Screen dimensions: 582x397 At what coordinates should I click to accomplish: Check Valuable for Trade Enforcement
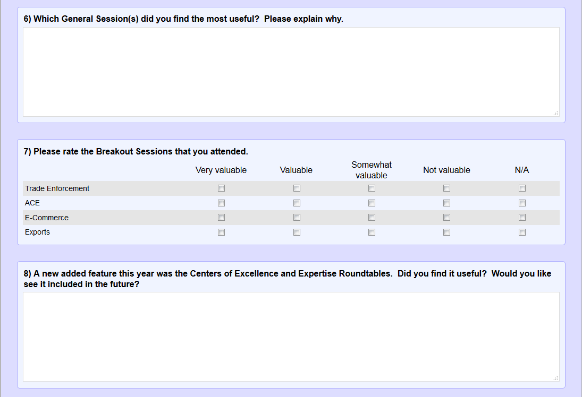(297, 188)
